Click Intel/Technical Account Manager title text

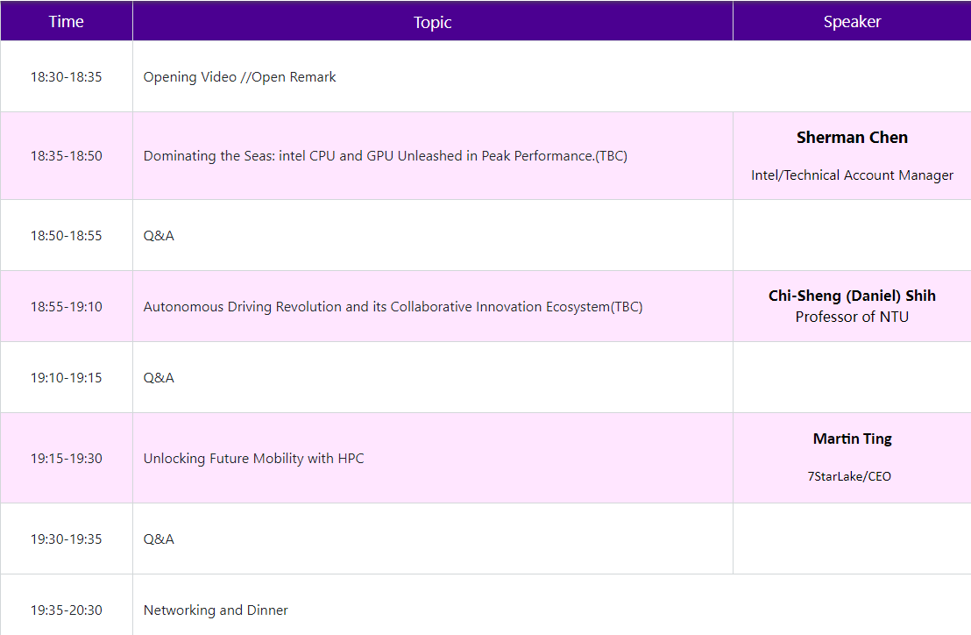(852, 175)
